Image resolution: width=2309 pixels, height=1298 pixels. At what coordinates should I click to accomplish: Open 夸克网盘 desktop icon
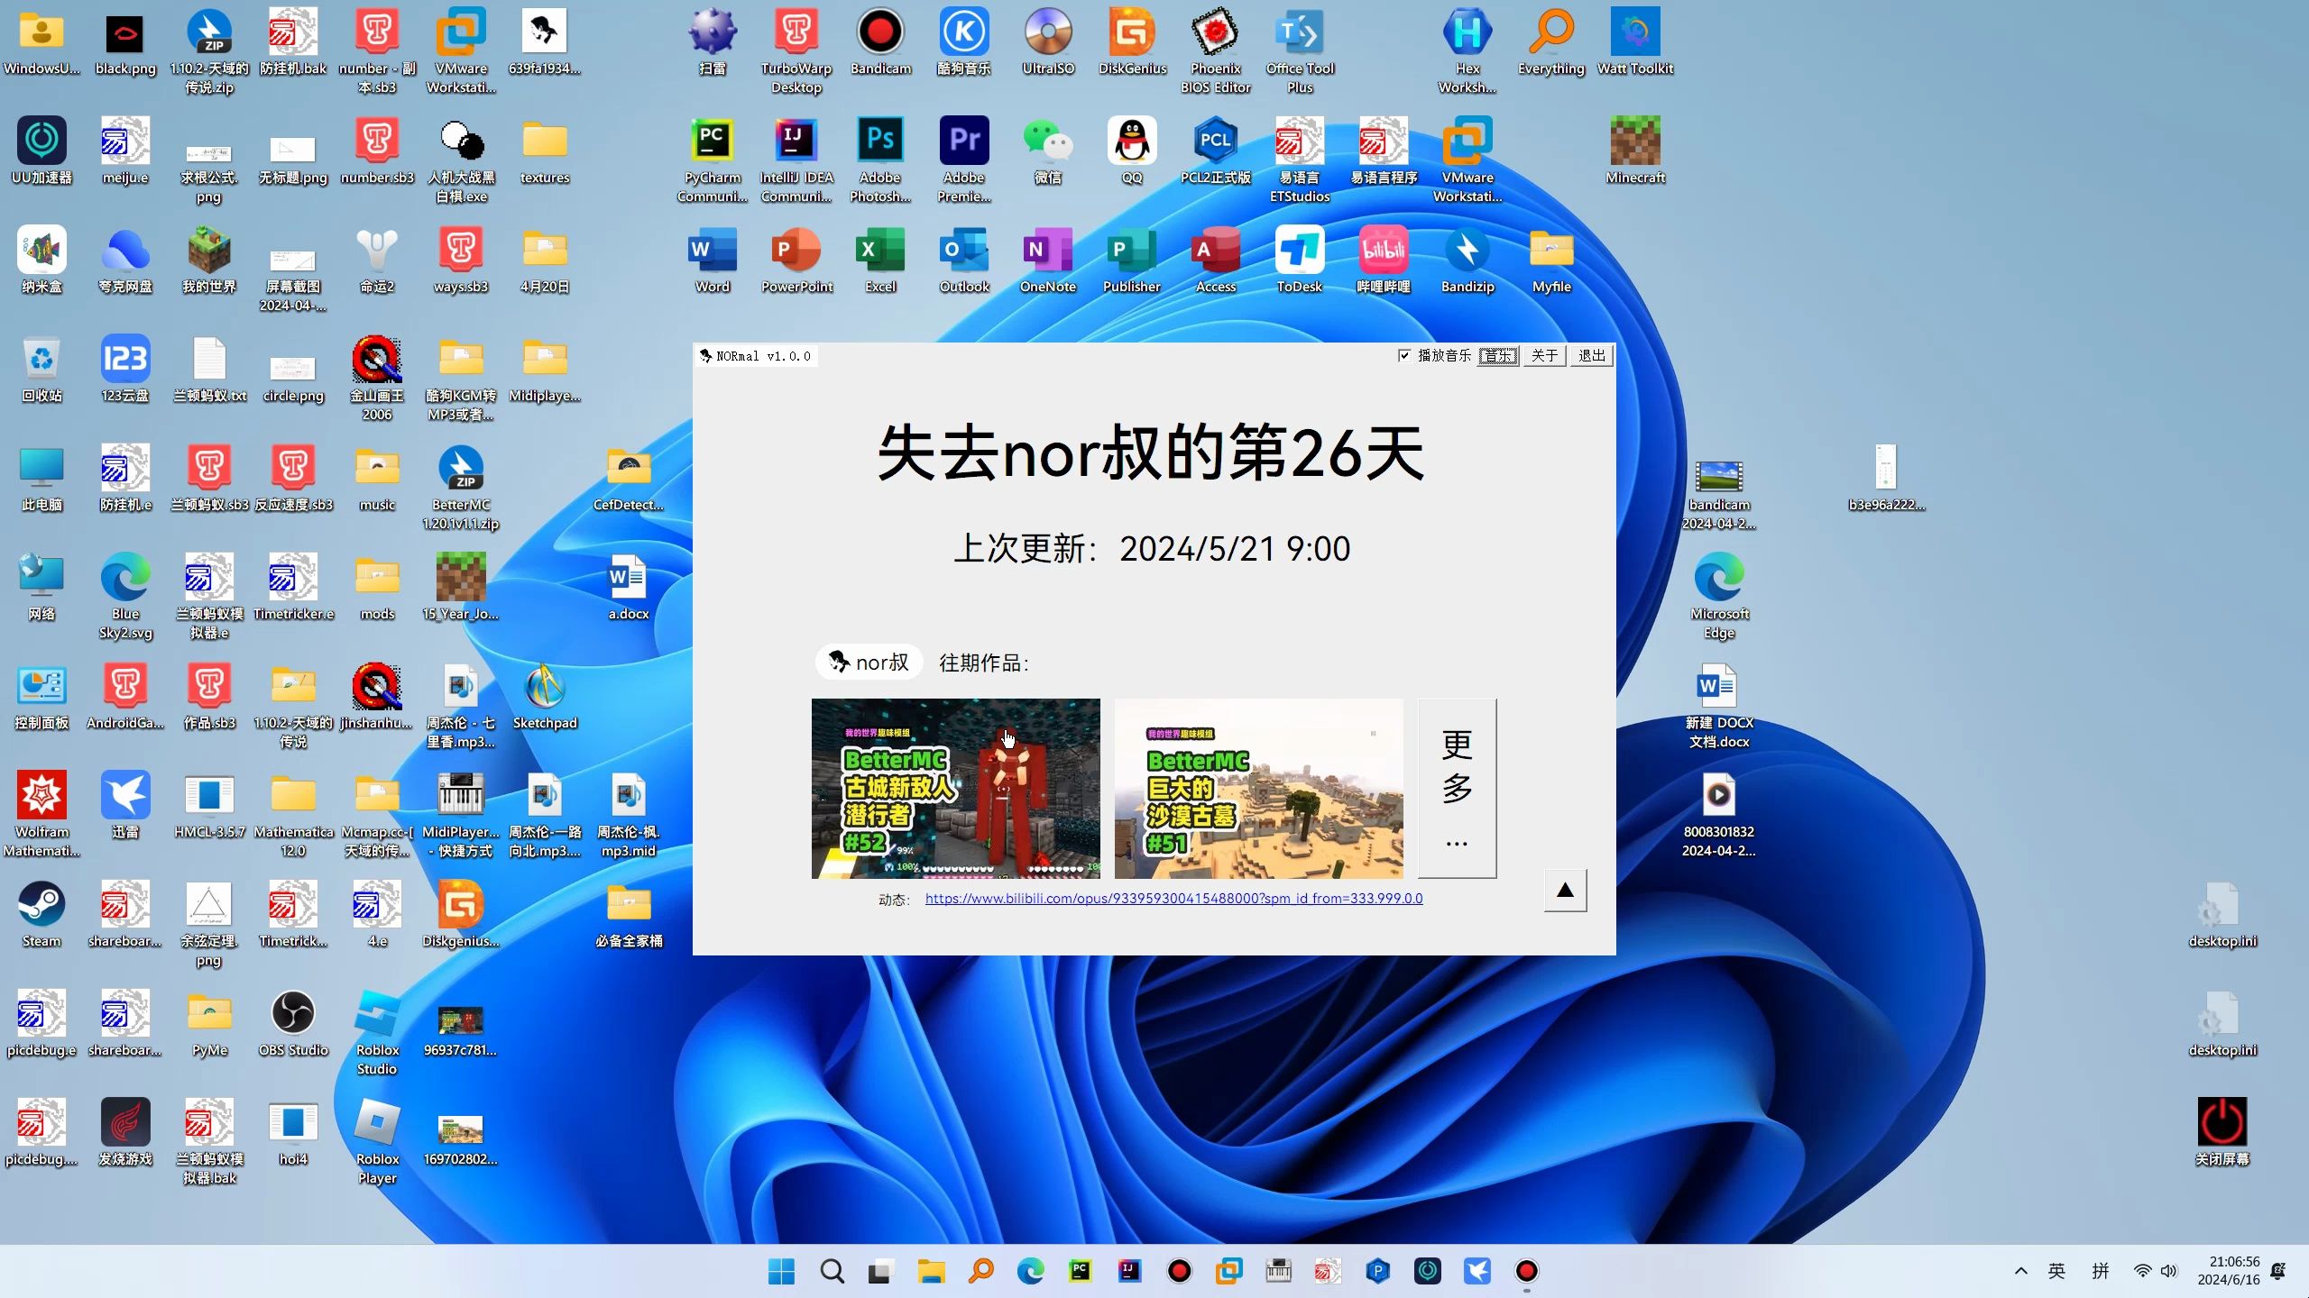click(x=125, y=261)
